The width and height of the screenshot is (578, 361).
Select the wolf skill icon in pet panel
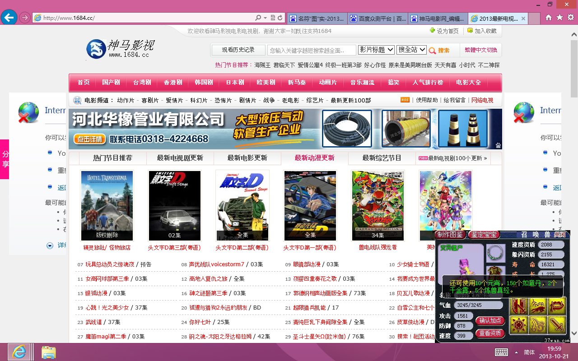click(x=538, y=306)
